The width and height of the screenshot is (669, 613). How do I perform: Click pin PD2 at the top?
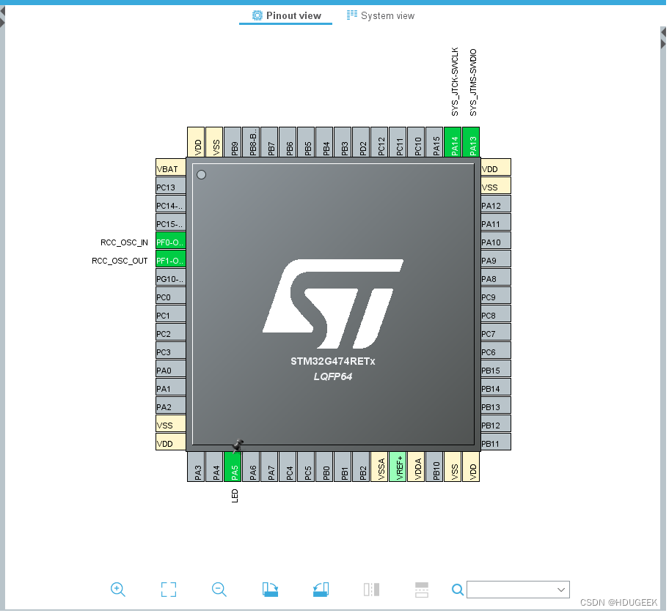(362, 142)
